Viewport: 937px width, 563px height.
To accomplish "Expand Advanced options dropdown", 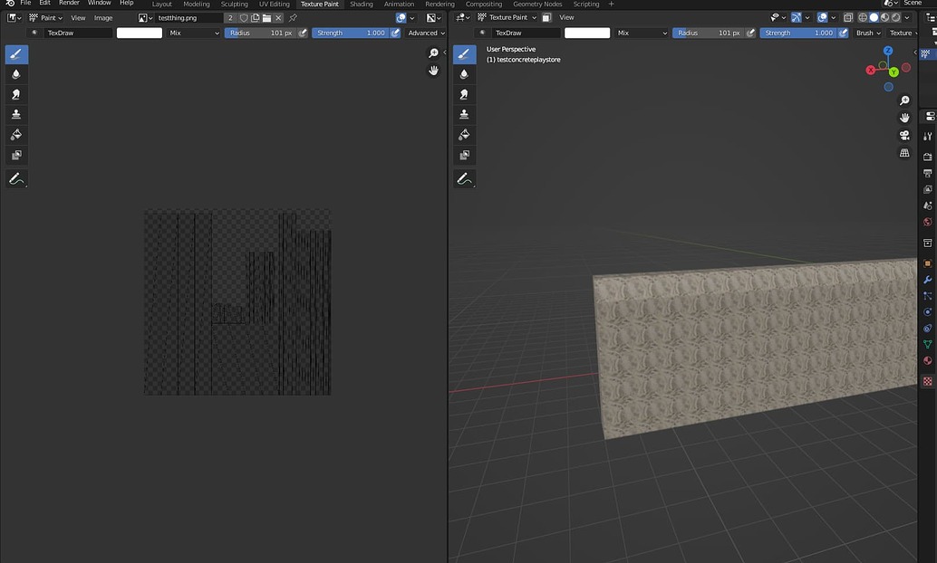I will [x=426, y=33].
